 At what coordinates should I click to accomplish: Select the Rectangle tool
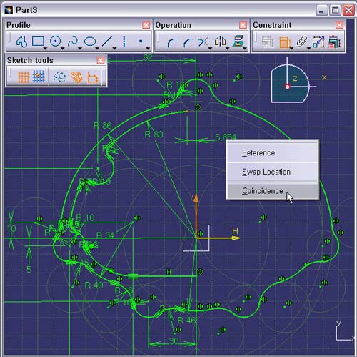click(38, 41)
